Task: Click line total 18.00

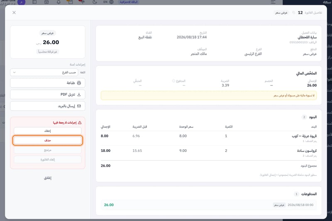Action: (x=105, y=151)
